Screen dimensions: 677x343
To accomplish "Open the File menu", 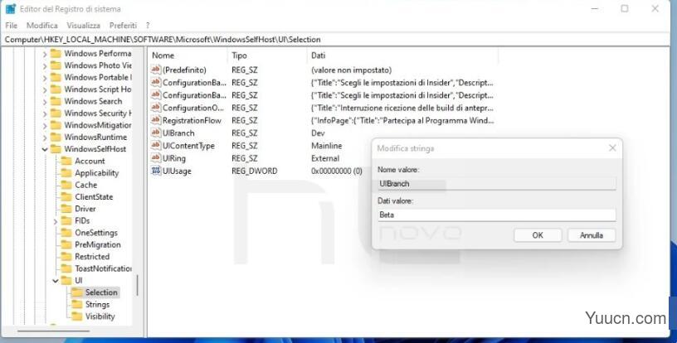I will point(12,26).
